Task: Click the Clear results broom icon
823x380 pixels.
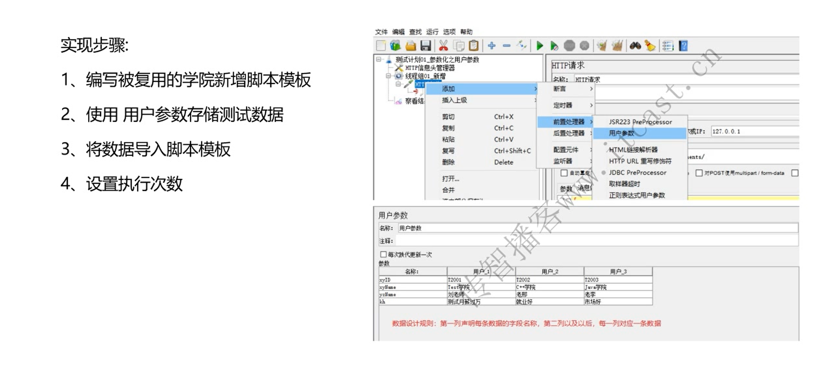Action: pos(602,45)
